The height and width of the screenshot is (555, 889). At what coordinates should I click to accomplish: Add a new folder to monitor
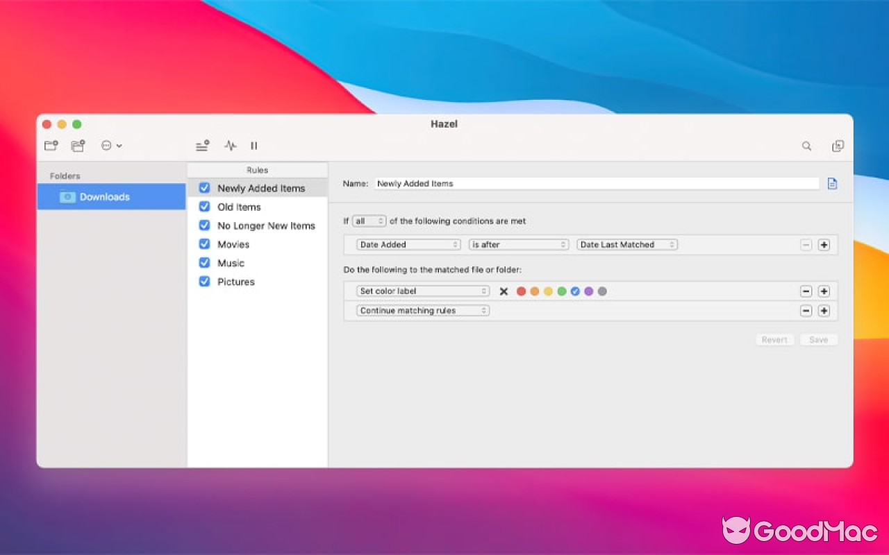(50, 146)
